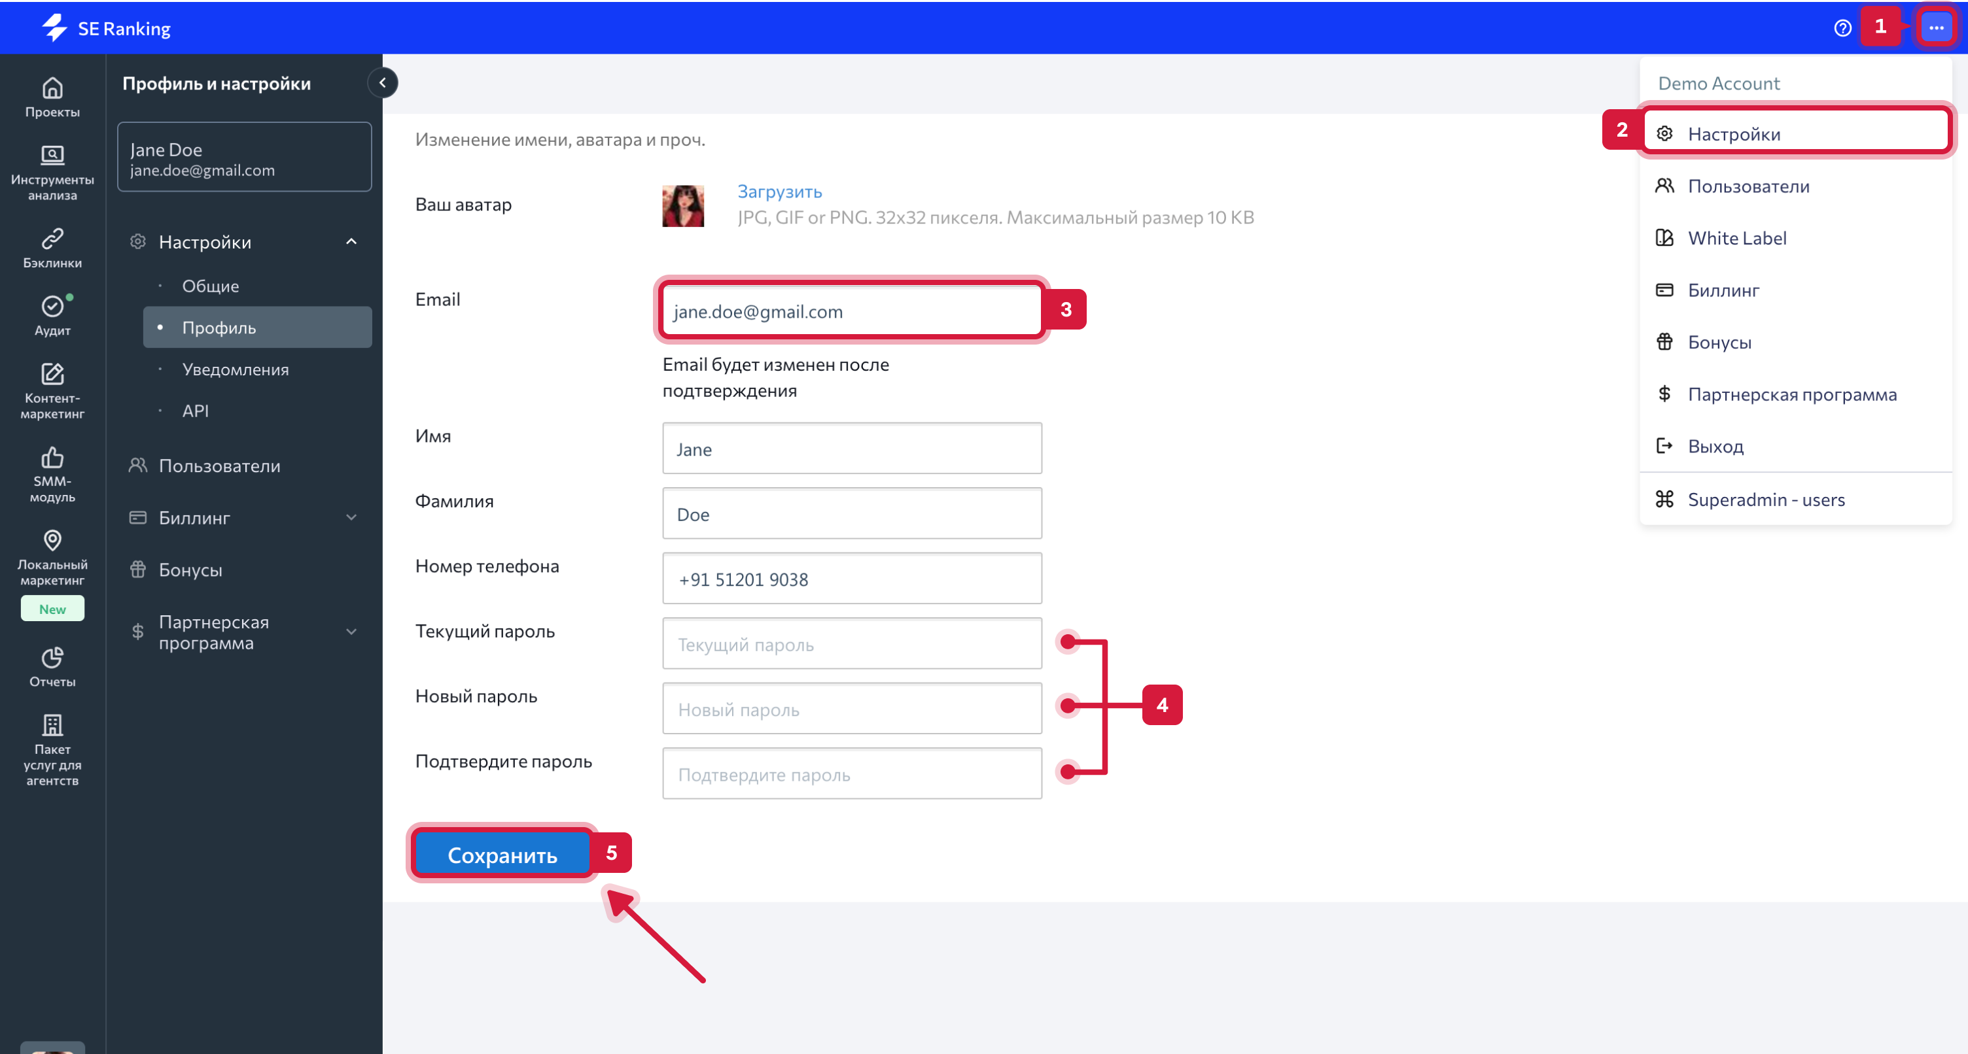
Task: Open Пакет услуг для агентств
Action: (52, 749)
